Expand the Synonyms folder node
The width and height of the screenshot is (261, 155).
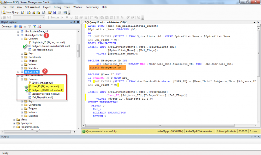tap(14, 123)
